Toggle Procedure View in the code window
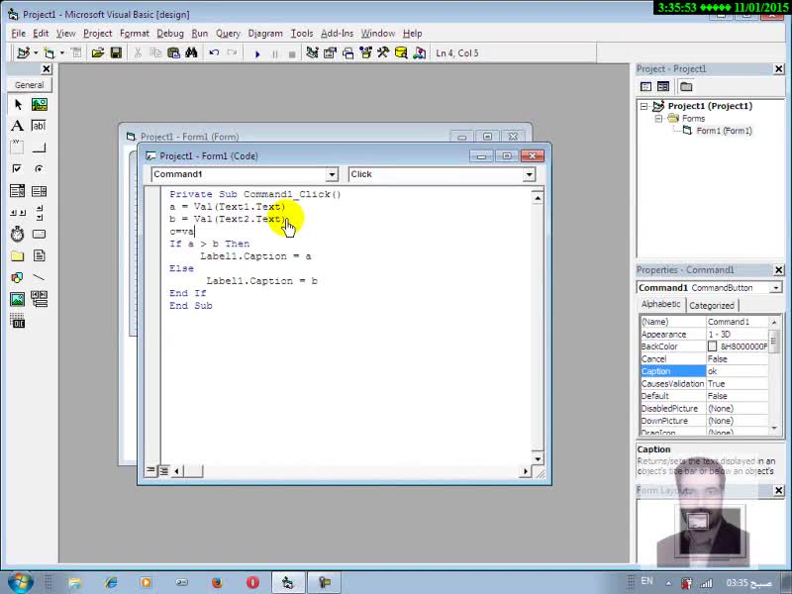Viewport: 792px width, 594px height. tap(150, 471)
